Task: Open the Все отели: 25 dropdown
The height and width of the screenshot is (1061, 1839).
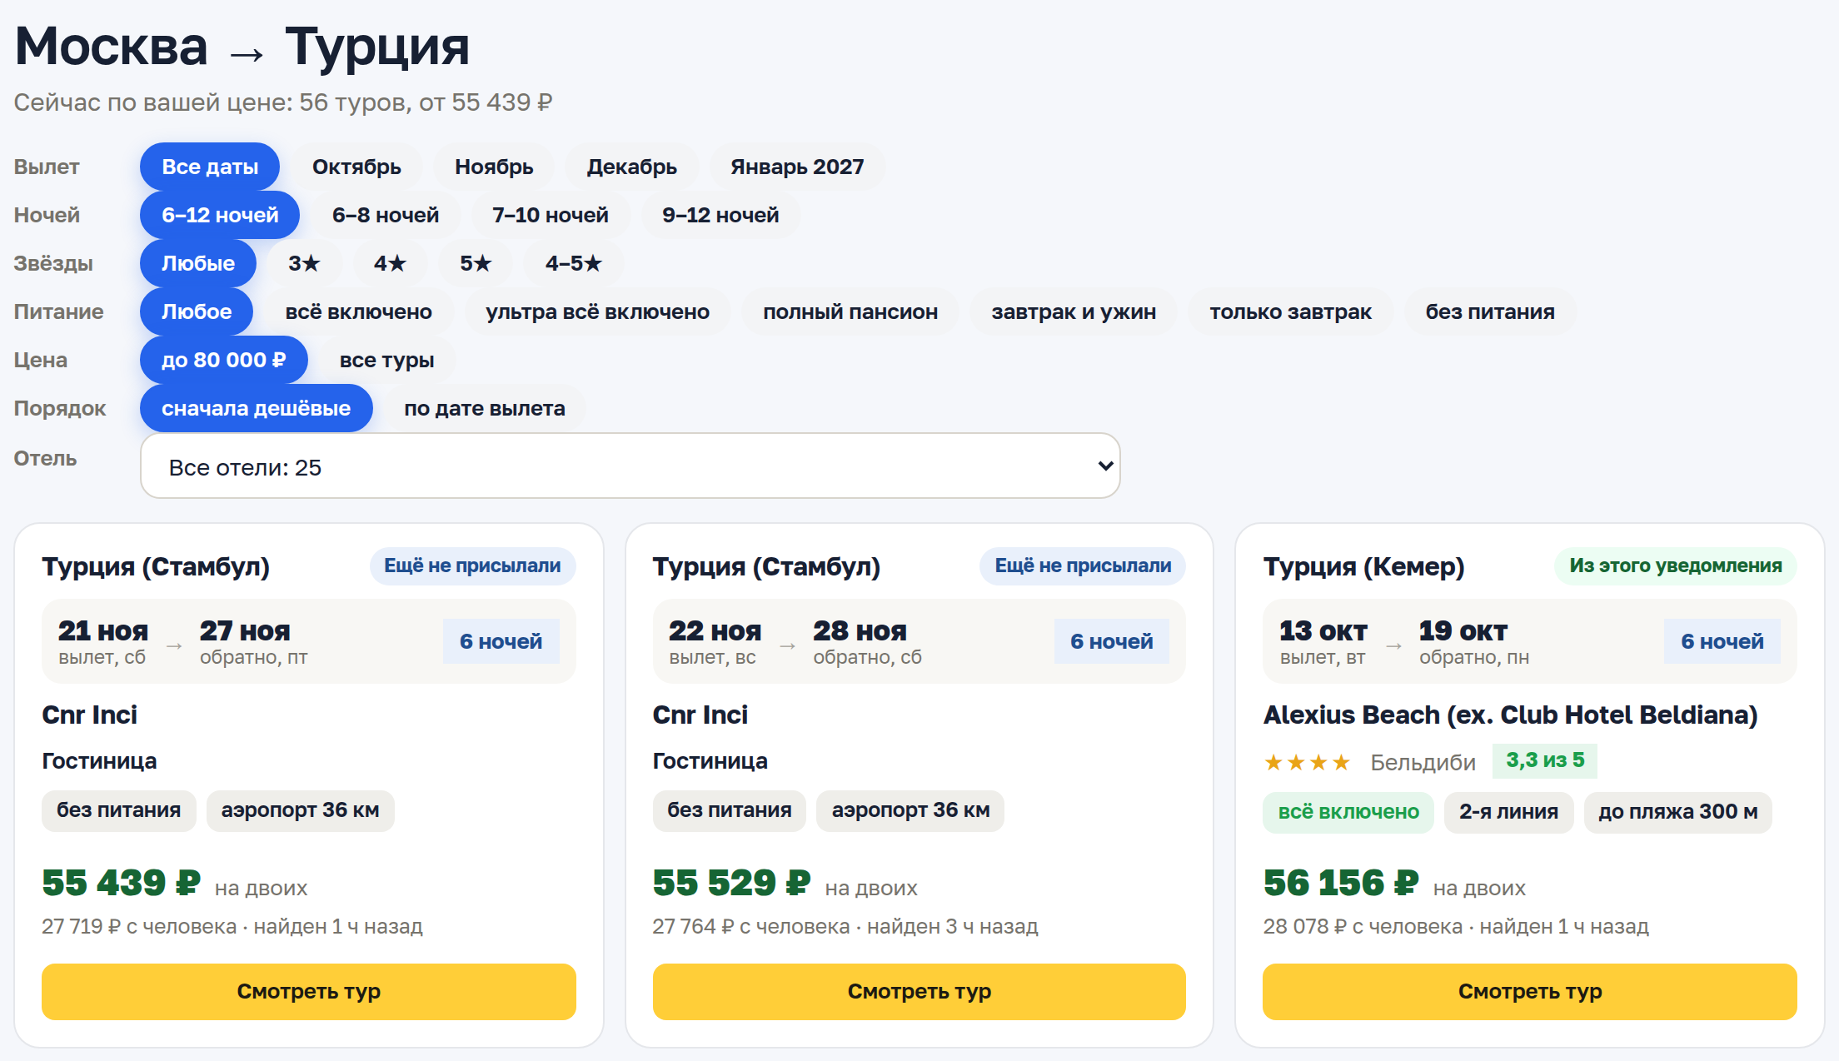Action: 630,466
